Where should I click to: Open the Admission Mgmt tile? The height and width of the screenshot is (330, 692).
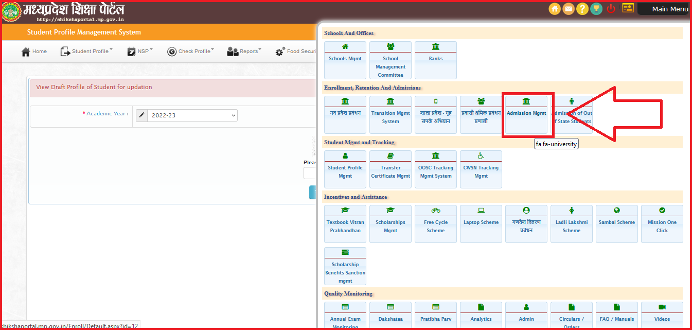pos(526,114)
